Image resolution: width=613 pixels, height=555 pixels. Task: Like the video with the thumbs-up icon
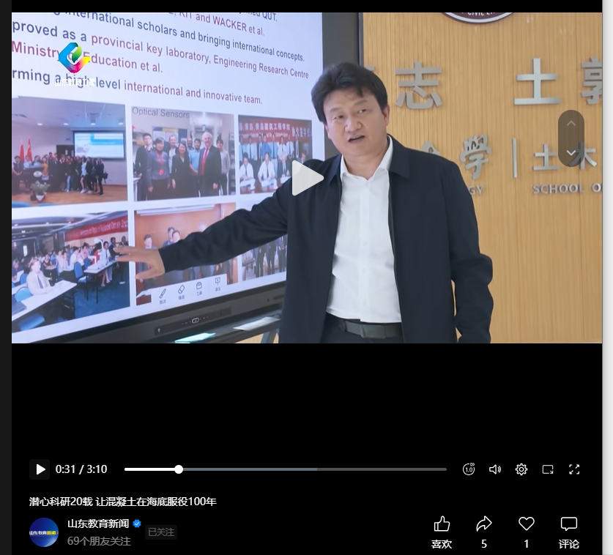[x=442, y=524]
